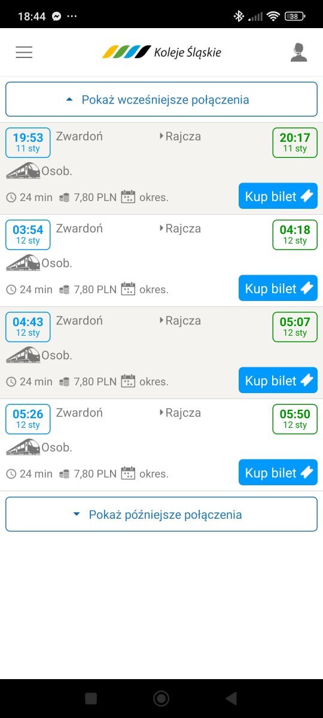Screen dimensions: 323x718
Task: Tap the Koleje Śląskie logo
Action: click(161, 52)
